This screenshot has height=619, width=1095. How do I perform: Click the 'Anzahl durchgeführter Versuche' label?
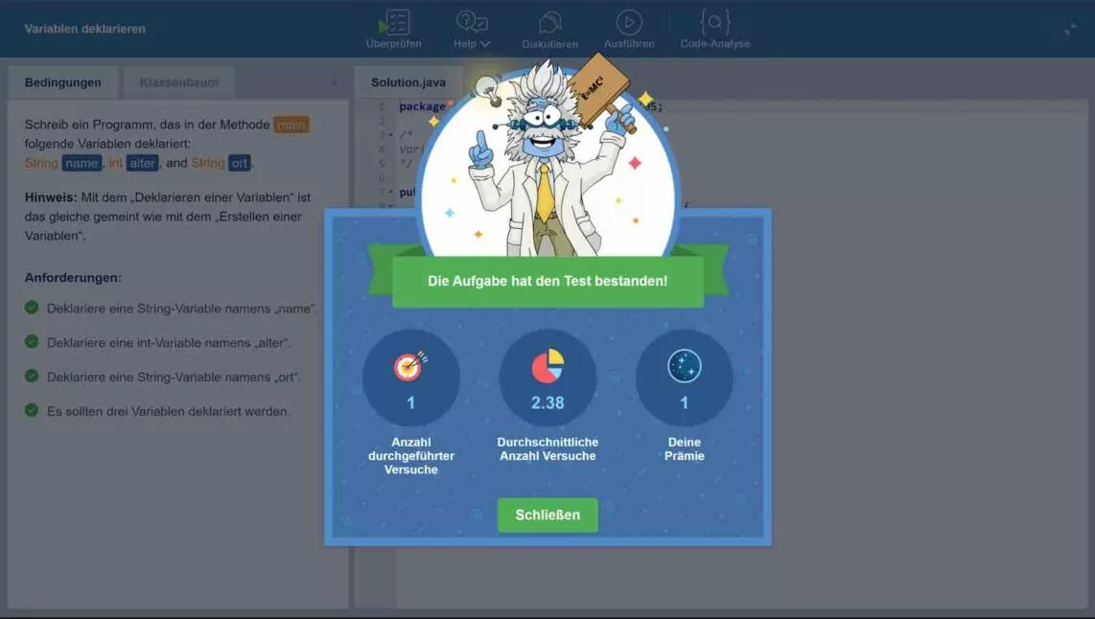click(410, 456)
